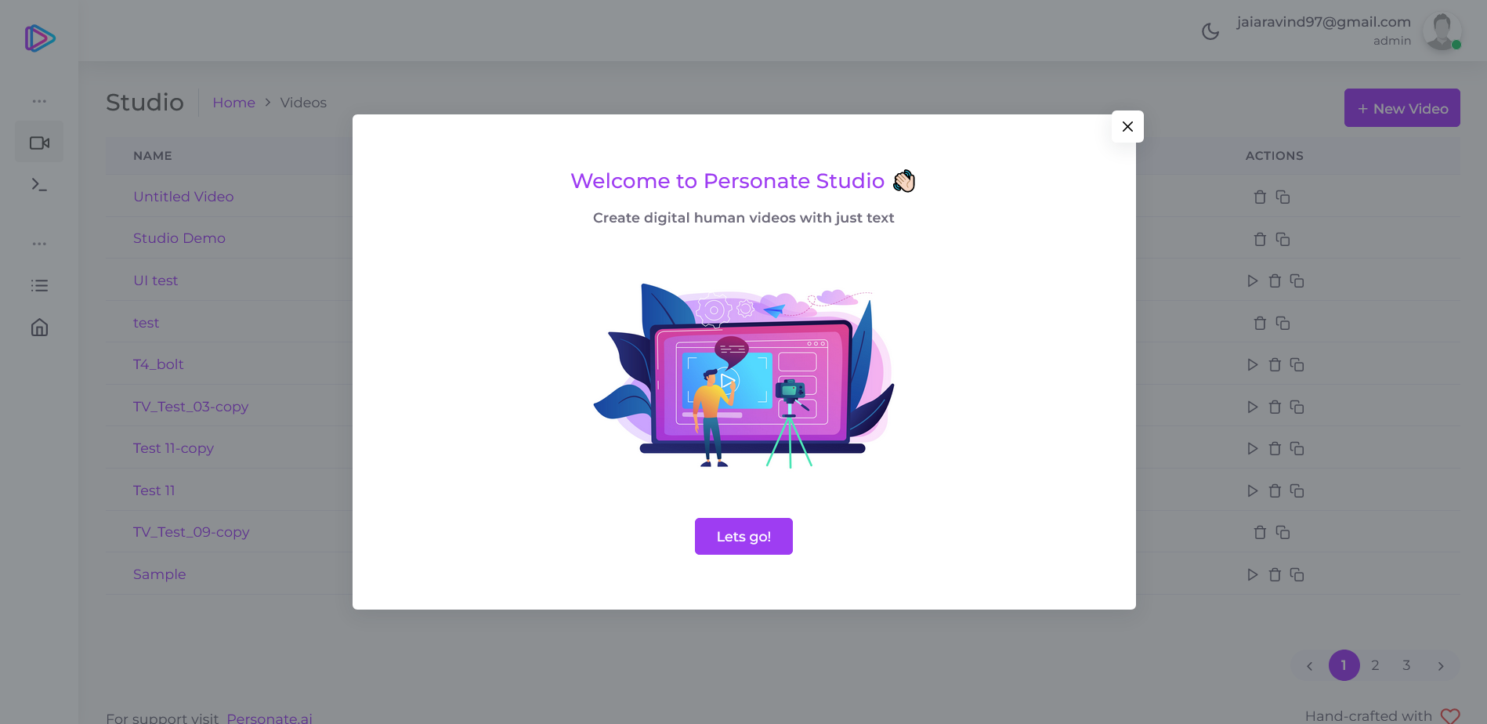Open next page with right chevron arrow
1487x724 pixels.
pyautogui.click(x=1441, y=665)
